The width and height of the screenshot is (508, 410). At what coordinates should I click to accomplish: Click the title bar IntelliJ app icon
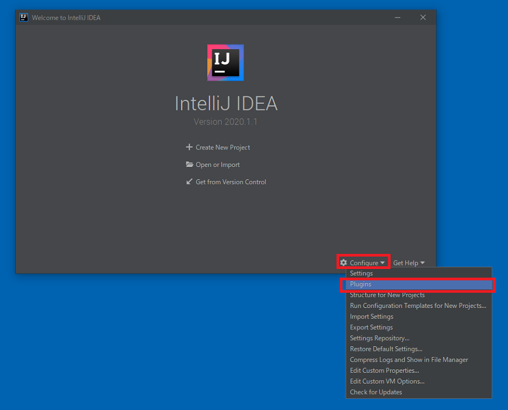coord(24,17)
